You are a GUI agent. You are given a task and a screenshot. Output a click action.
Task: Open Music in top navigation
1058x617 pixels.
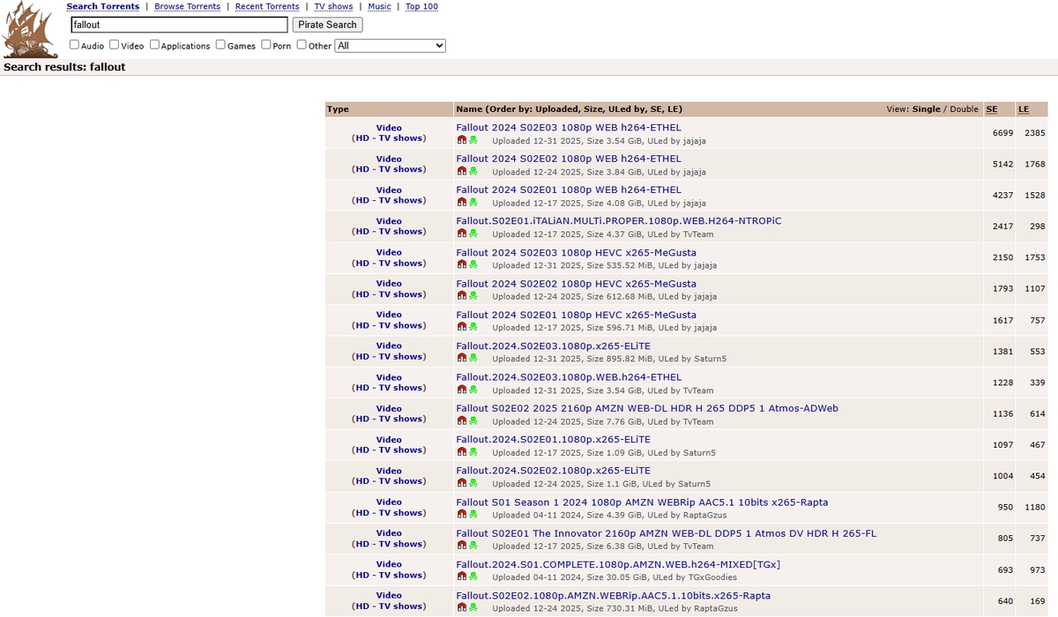pyautogui.click(x=380, y=6)
